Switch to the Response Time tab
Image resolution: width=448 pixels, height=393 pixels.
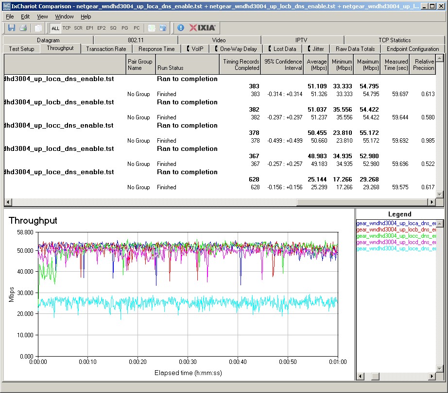[156, 49]
